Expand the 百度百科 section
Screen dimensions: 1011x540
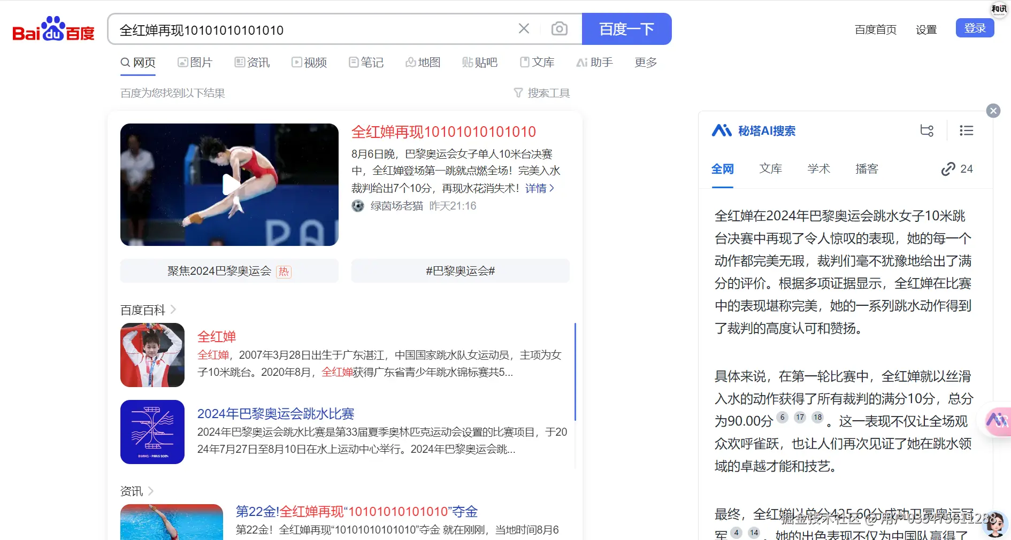pyautogui.click(x=148, y=310)
